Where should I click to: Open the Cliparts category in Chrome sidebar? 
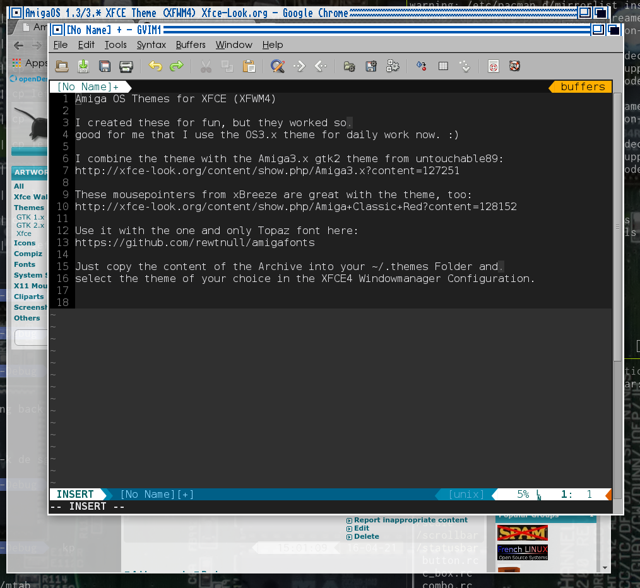pos(28,297)
